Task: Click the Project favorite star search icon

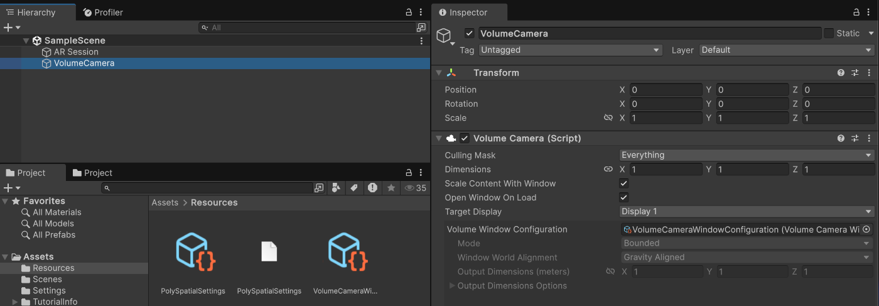Action: click(x=391, y=188)
